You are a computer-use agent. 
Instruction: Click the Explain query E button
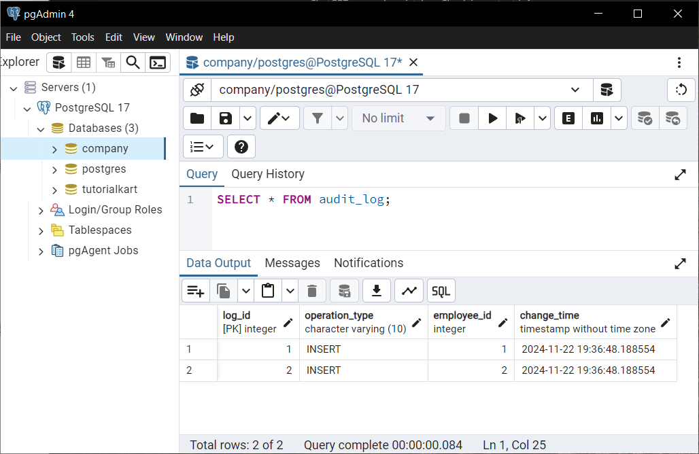(568, 118)
